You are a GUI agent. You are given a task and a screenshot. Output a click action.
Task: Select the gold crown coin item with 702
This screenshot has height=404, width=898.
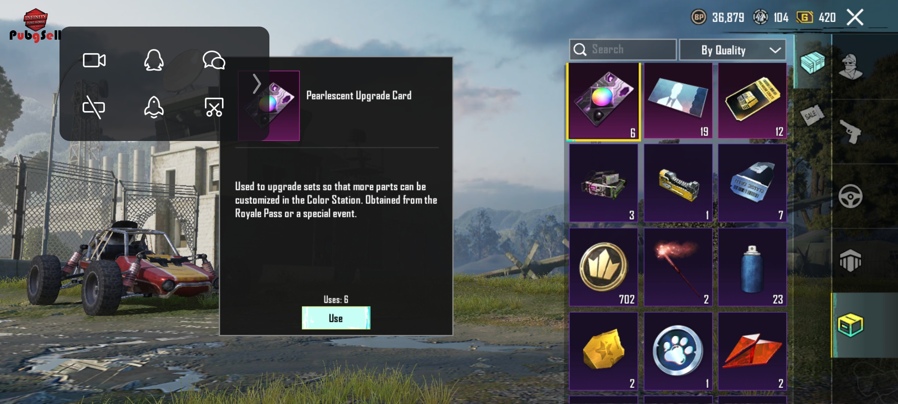604,267
